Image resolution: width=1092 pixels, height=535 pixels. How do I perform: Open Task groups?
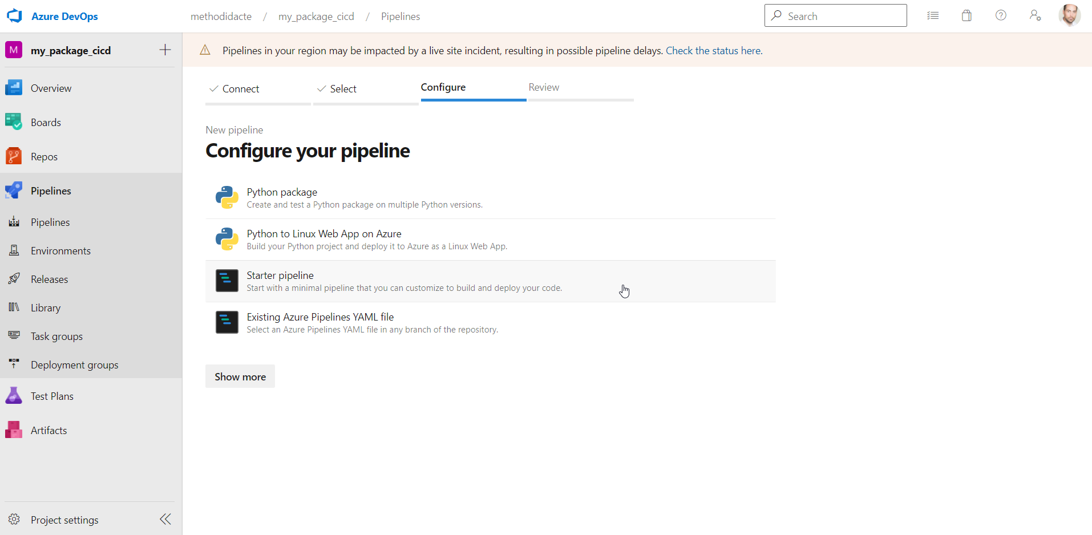[x=56, y=336]
